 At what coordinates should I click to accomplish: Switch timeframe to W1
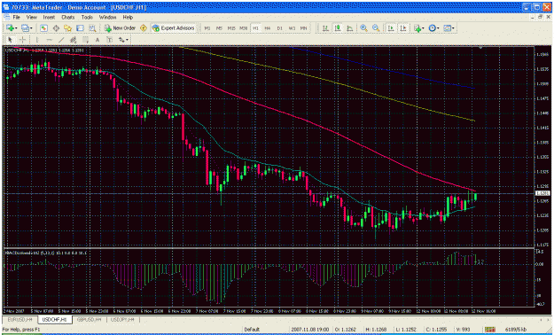pyautogui.click(x=292, y=28)
